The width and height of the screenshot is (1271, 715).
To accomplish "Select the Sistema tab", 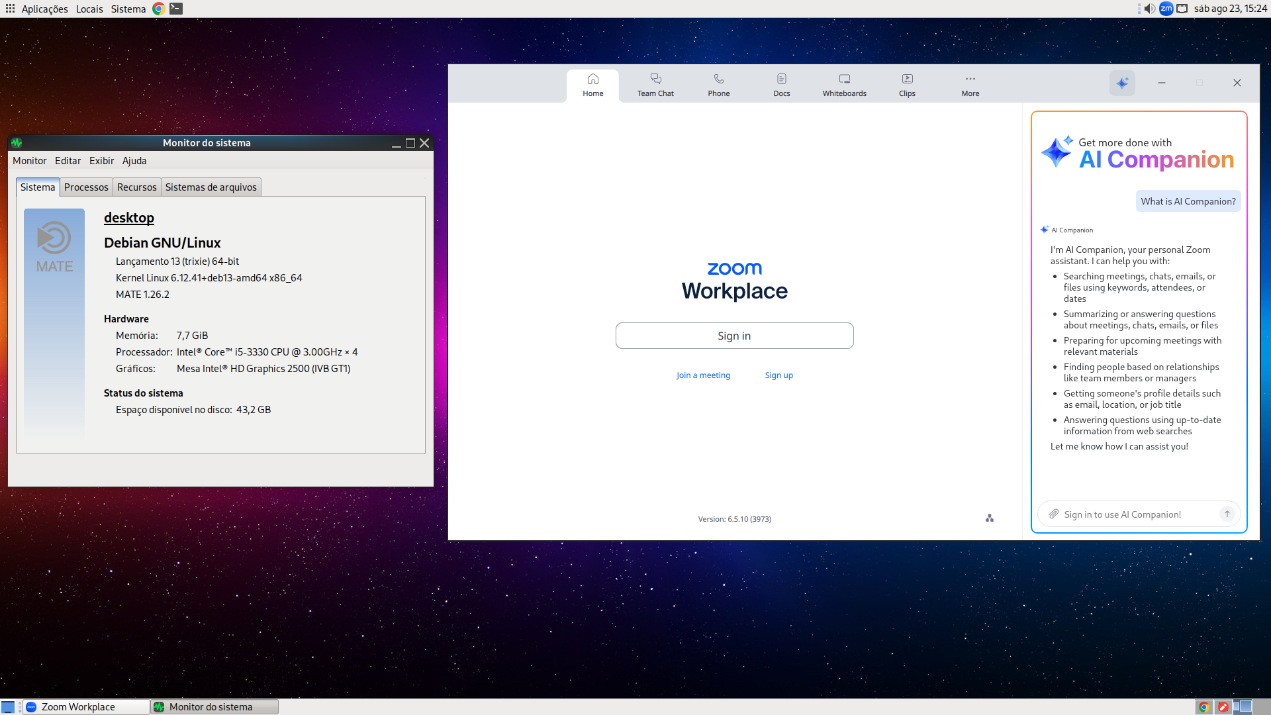I will click(x=38, y=187).
